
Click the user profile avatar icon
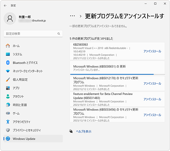[10, 19]
